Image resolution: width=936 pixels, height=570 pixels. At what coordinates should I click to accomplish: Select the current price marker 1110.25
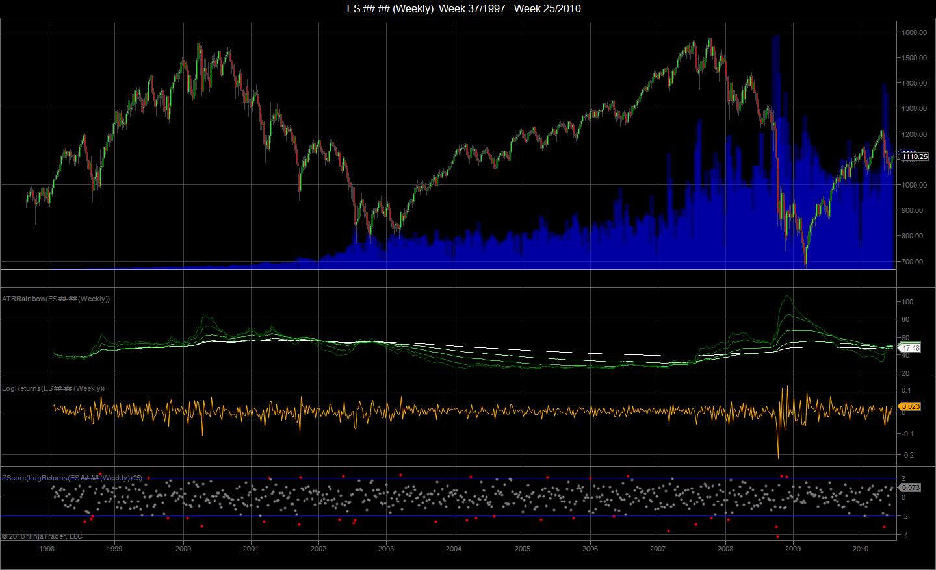click(x=915, y=156)
